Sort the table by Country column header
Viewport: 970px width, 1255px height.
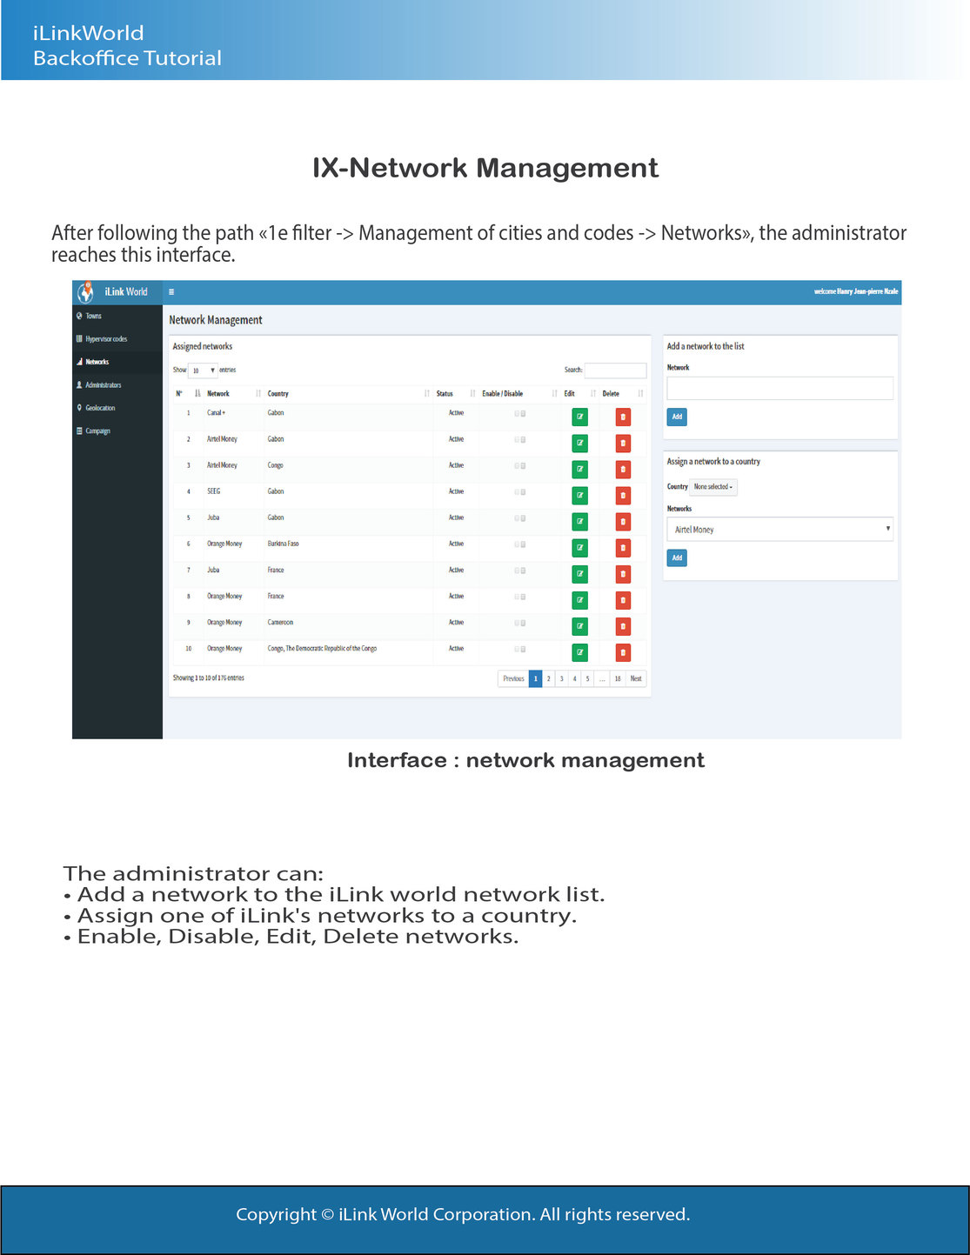coord(278,394)
